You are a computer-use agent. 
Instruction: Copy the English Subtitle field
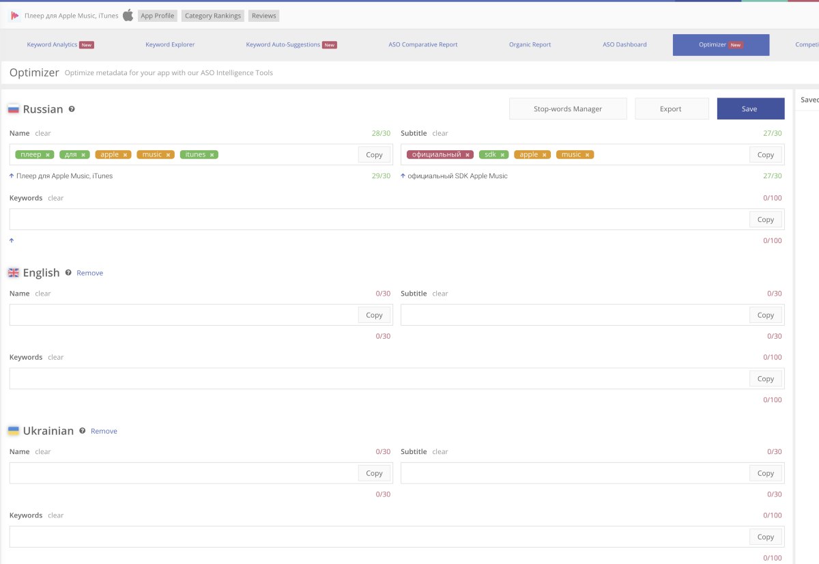[766, 315]
